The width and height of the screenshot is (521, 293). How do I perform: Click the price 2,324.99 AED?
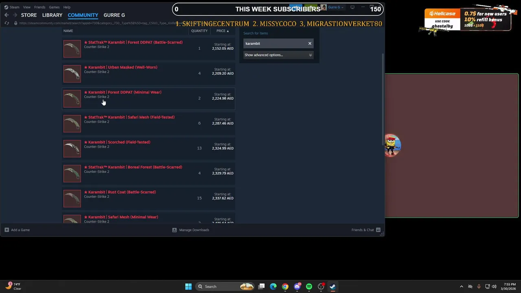click(223, 148)
